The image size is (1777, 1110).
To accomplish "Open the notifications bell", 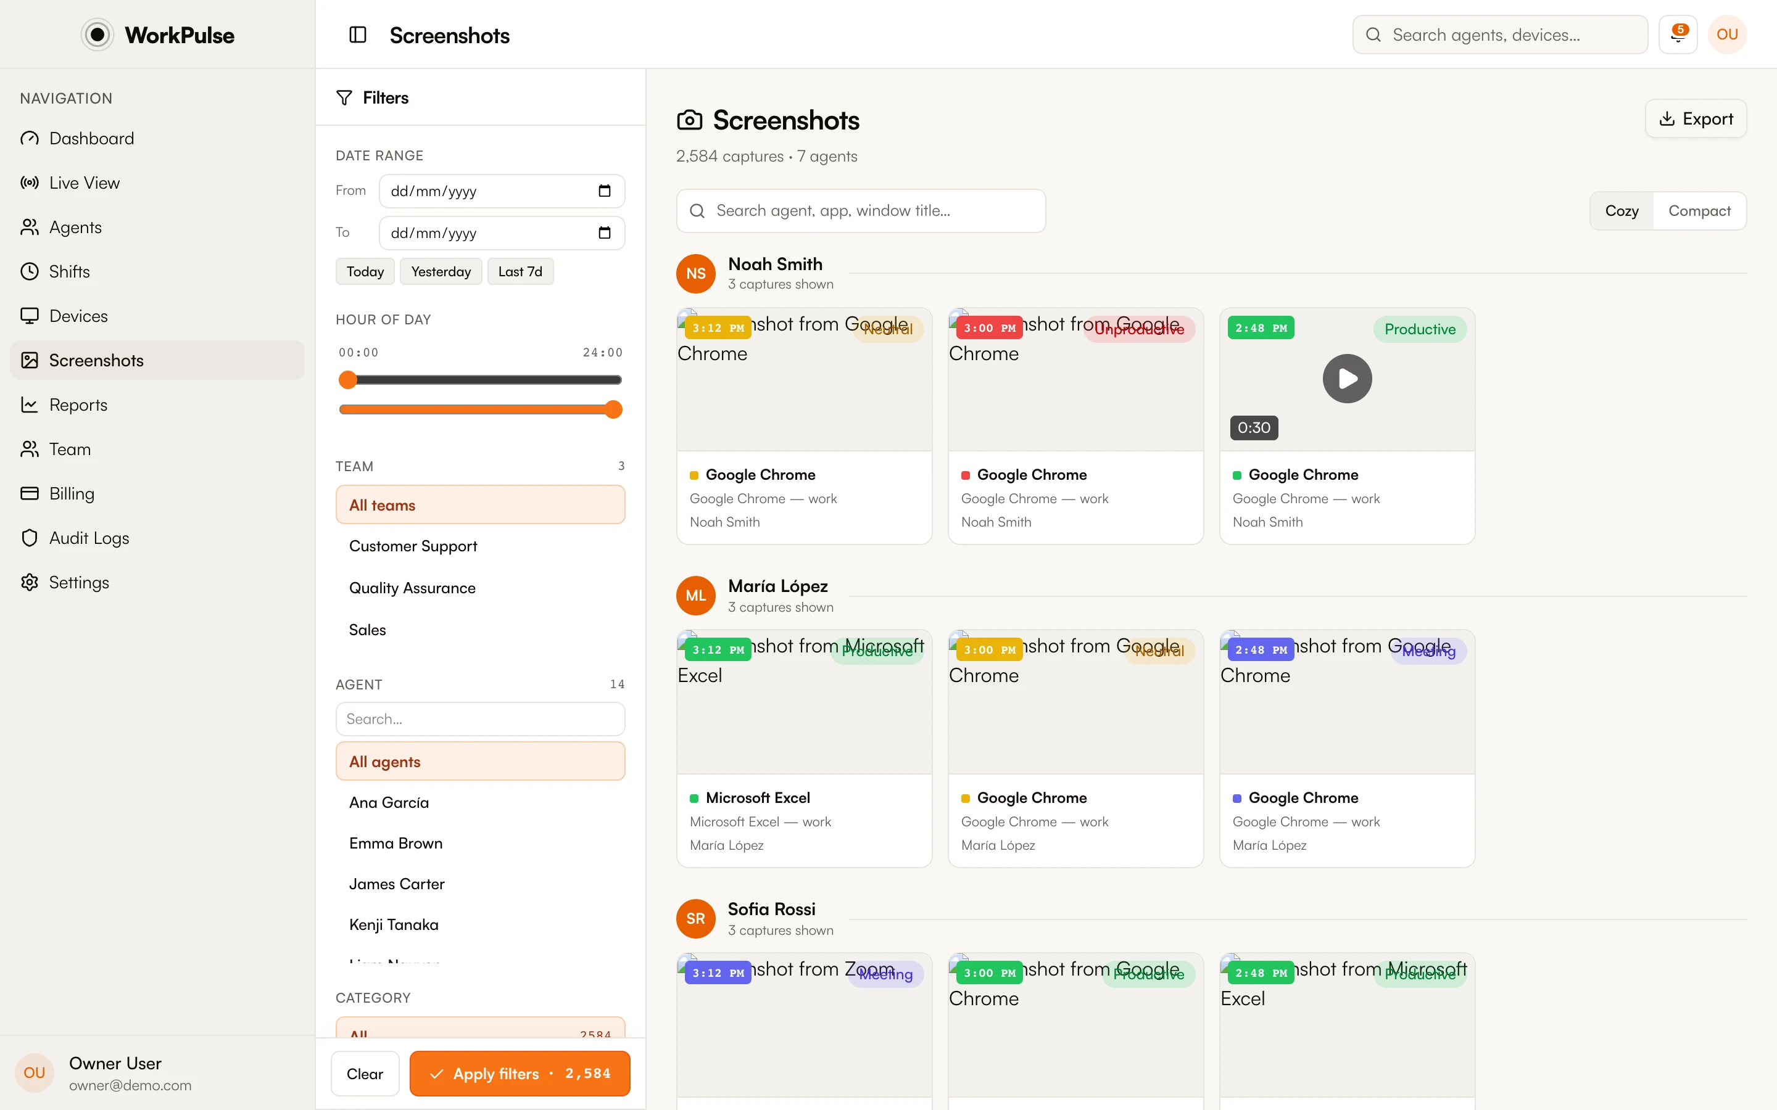I will click(1678, 35).
